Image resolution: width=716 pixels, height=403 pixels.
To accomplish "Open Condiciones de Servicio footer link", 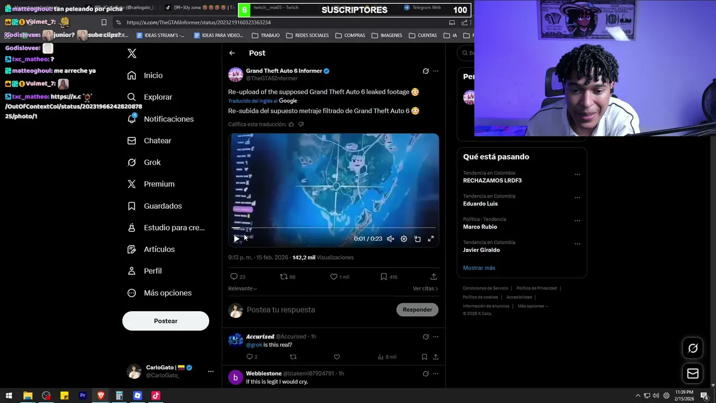I will tap(485, 288).
